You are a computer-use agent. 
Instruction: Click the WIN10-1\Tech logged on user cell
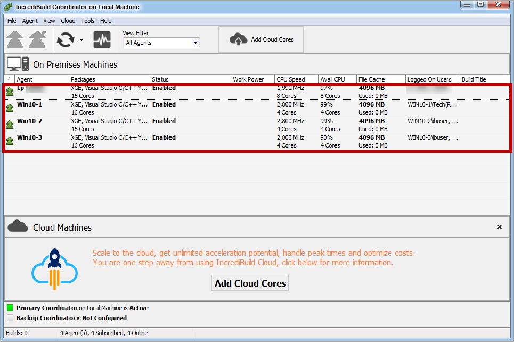[432, 104]
